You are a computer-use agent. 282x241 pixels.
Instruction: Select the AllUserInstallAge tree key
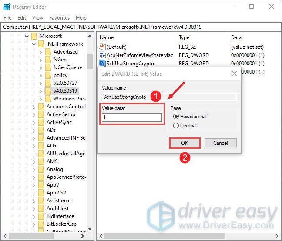coord(66,154)
